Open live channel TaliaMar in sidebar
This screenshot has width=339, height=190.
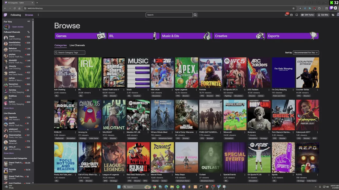(17, 142)
